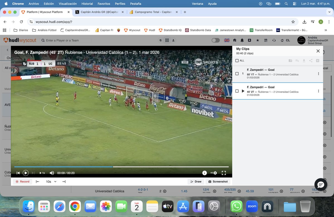
Task: Open StatsBomb IQ bookmark
Action: tap(170, 30)
